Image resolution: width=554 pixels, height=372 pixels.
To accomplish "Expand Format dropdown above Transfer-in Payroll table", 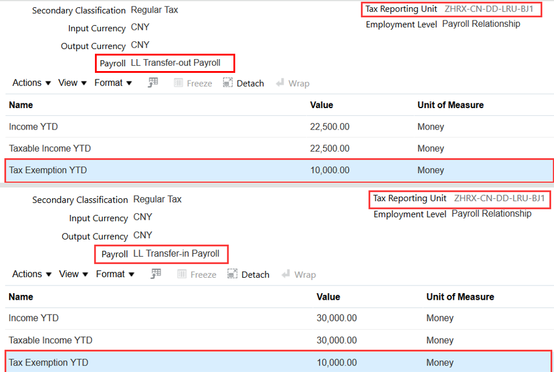I will tap(115, 274).
